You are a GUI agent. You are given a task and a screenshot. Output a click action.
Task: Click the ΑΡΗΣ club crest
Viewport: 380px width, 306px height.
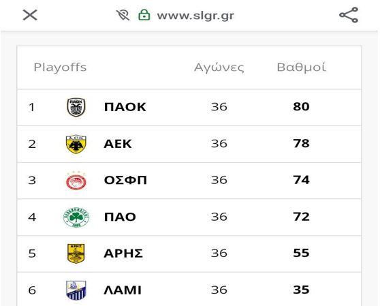point(76,254)
